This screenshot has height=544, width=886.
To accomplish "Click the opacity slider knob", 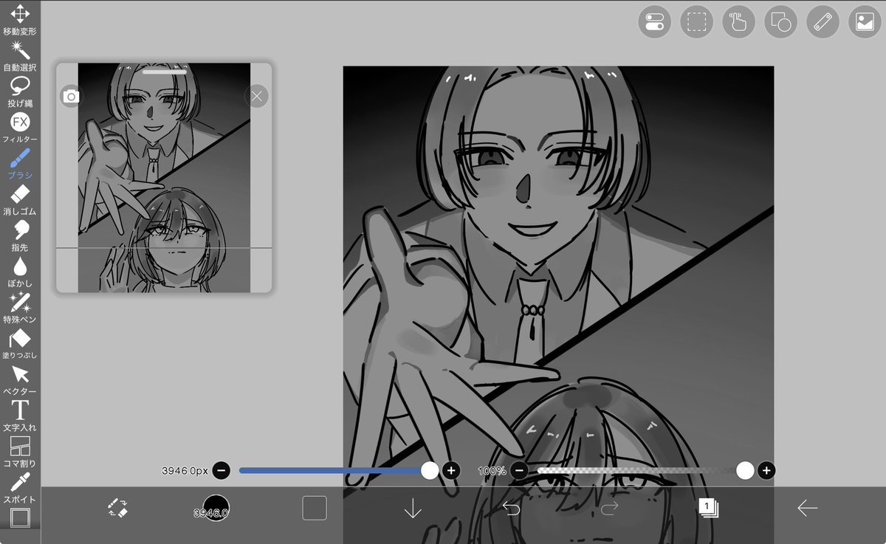I will tap(745, 470).
